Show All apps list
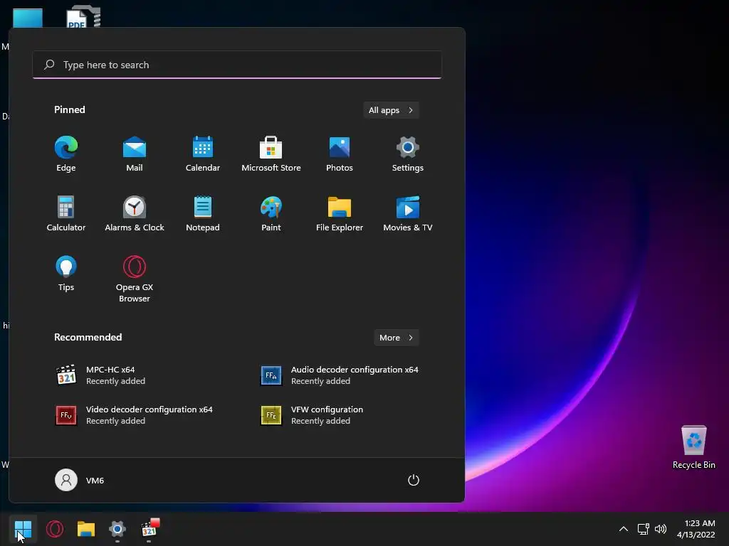 391,110
